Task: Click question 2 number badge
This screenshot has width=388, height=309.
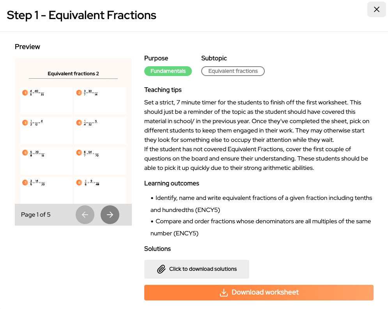Action: point(79,93)
